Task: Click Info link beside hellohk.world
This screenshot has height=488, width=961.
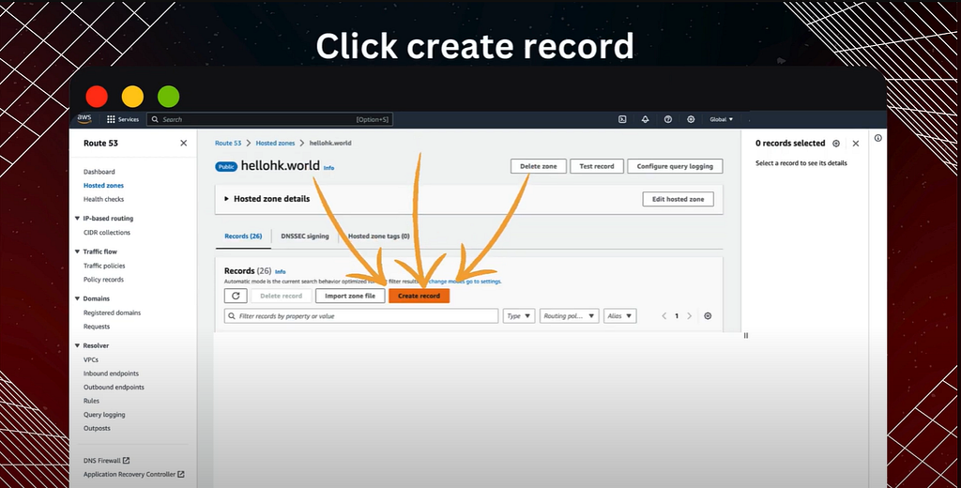Action: point(329,167)
